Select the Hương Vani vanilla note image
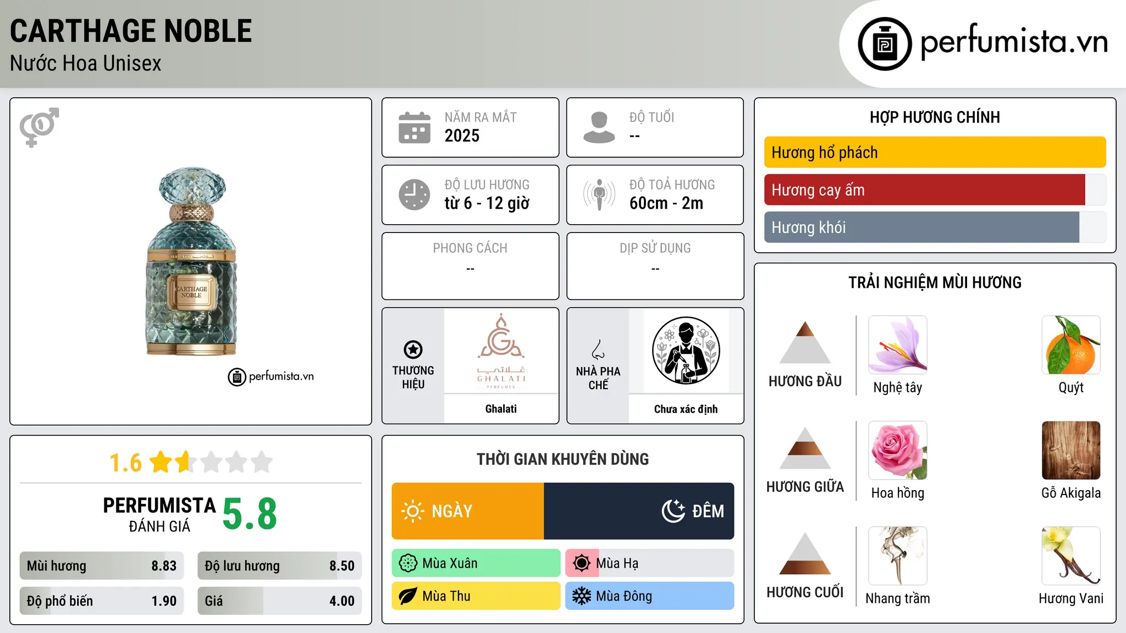The width and height of the screenshot is (1126, 633). [x=1071, y=556]
